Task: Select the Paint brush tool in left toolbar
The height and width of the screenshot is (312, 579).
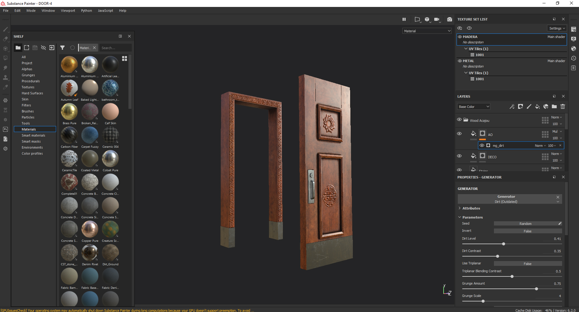Action: (x=5, y=29)
